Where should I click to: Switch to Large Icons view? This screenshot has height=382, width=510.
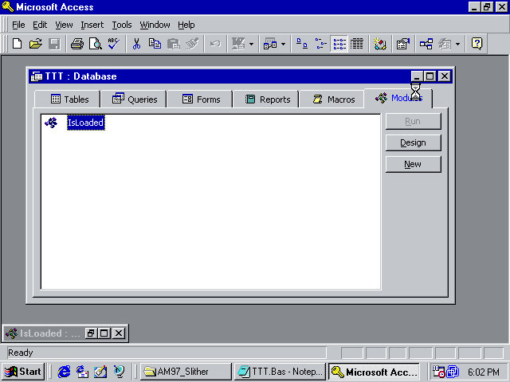302,44
